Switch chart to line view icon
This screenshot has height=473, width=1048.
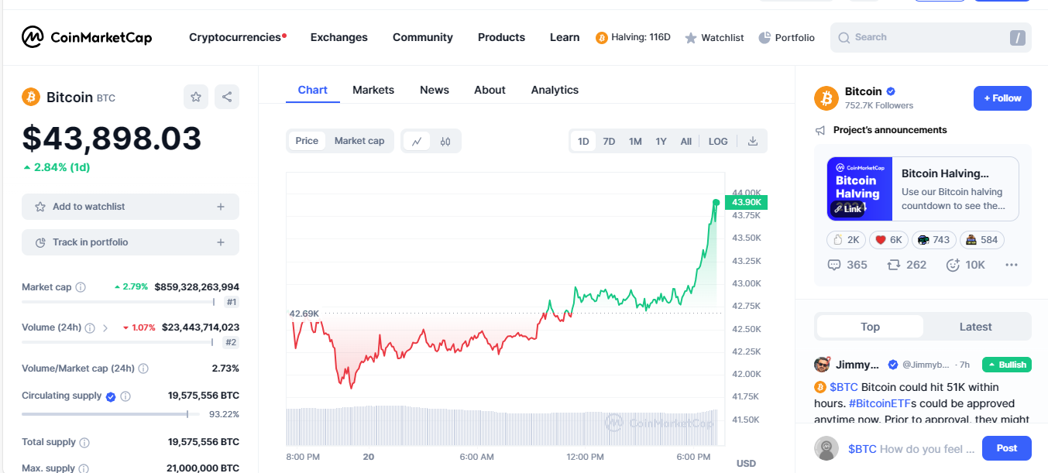click(417, 141)
